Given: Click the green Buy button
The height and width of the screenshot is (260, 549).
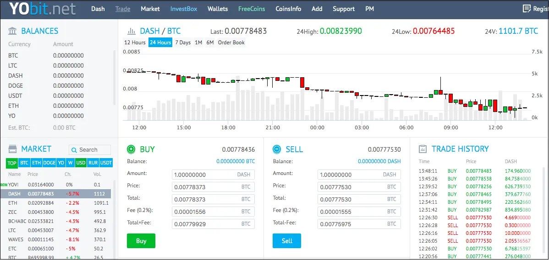Looking at the screenshot, I should [x=141, y=241].
